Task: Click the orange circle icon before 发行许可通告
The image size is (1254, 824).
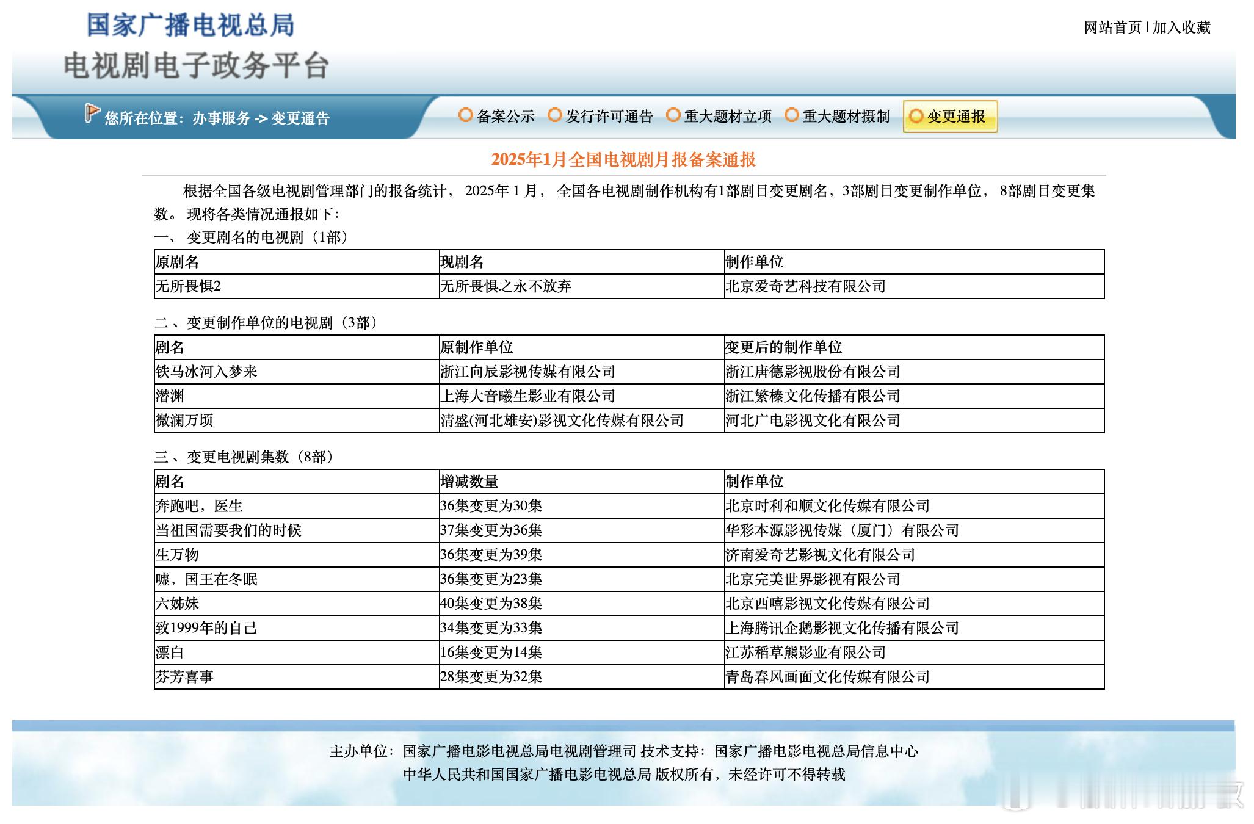Action: click(x=555, y=115)
